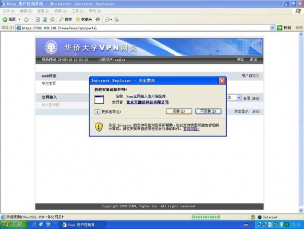Switch to Vone 用户控制界 taskbar button
Image resolution: width=304 pixels, height=229 pixels.
(83, 225)
